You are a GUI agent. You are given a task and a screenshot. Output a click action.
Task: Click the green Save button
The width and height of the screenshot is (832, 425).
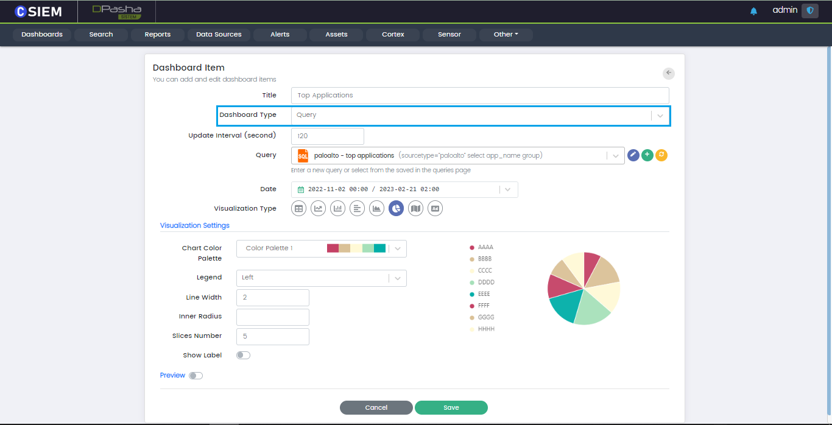point(451,408)
